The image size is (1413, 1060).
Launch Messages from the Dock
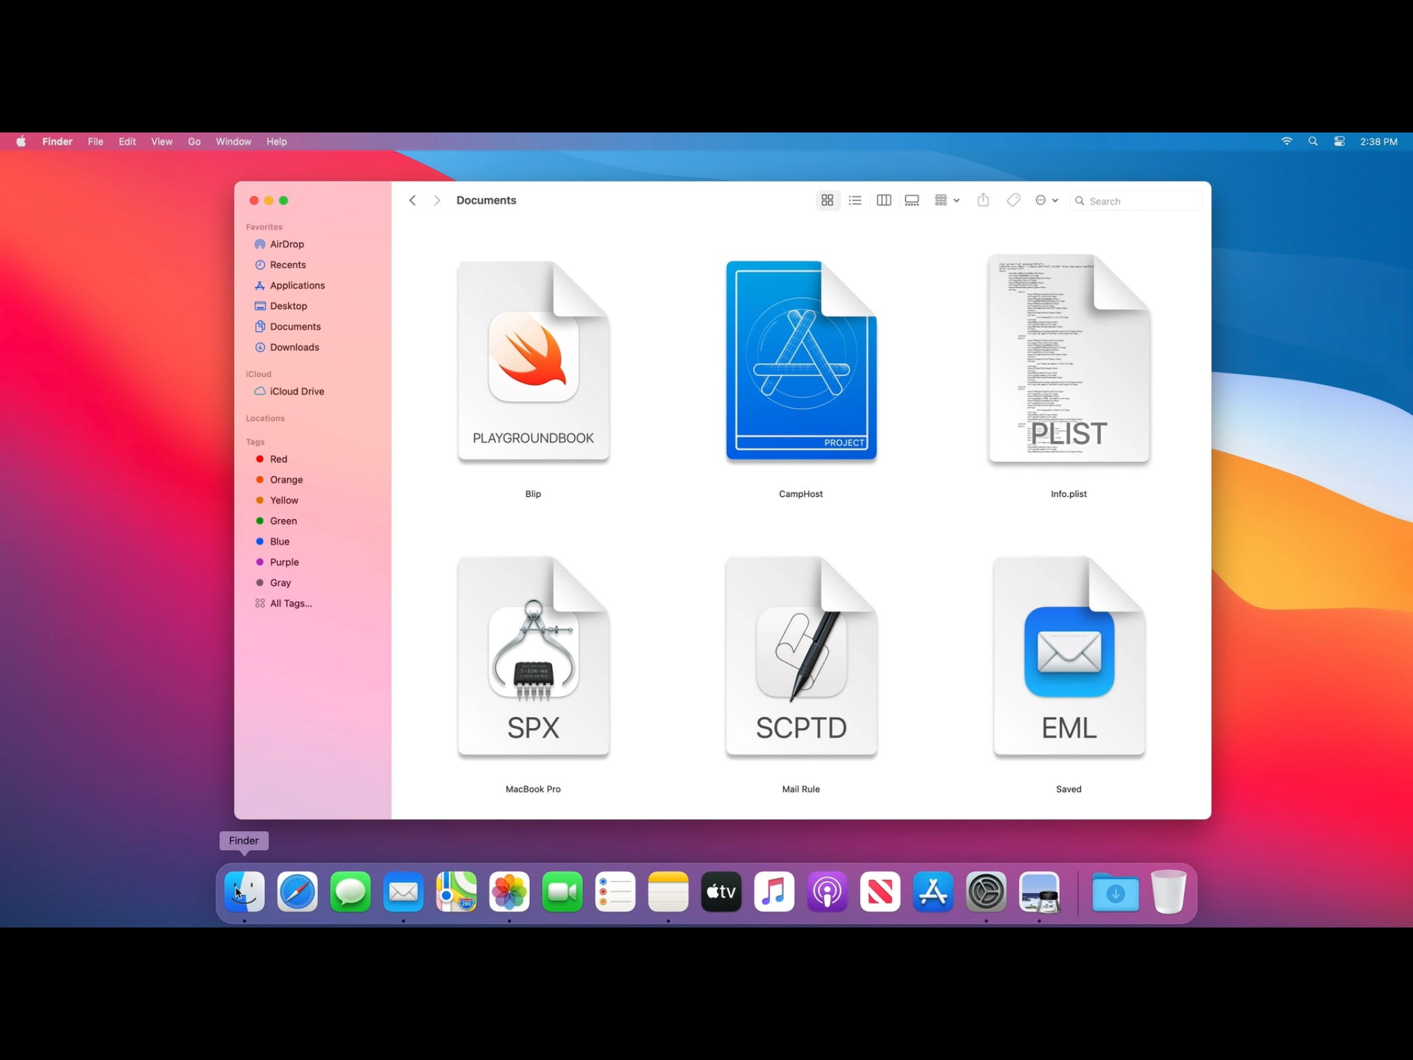350,892
